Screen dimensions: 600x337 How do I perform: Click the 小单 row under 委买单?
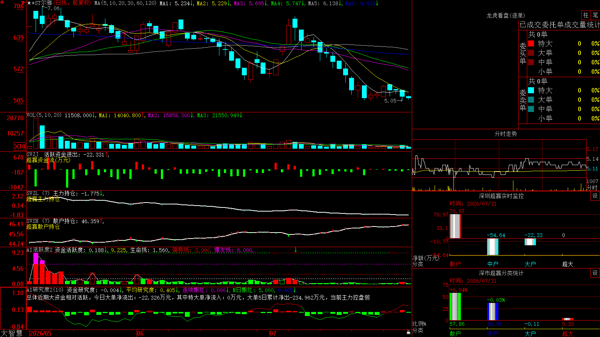pos(564,72)
